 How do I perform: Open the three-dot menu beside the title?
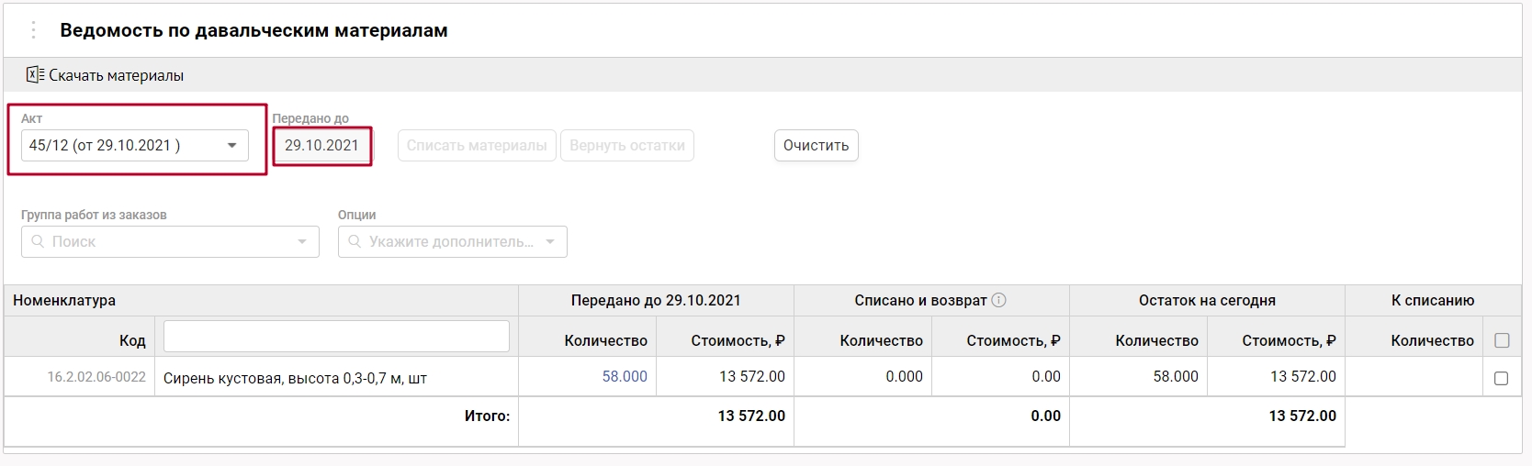click(33, 30)
